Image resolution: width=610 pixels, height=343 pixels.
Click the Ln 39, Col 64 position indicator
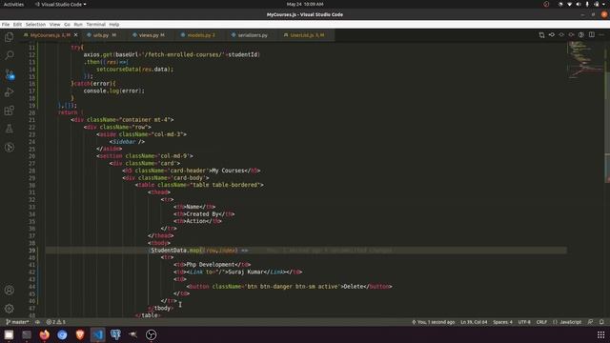point(474,322)
